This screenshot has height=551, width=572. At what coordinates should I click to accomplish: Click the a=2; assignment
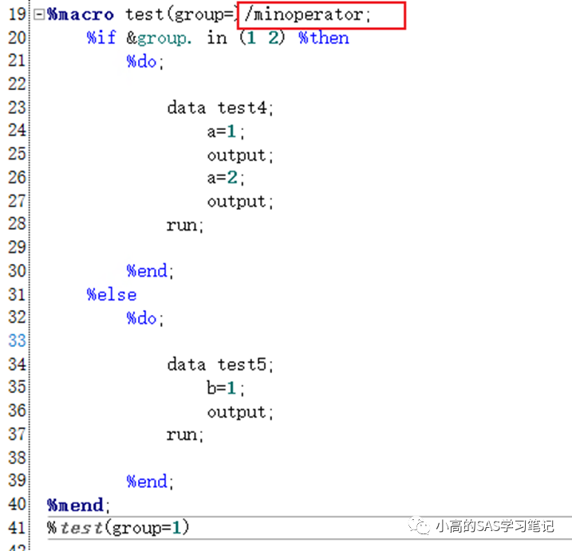click(226, 178)
